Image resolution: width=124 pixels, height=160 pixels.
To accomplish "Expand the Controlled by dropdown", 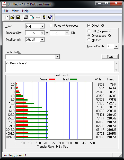I will point(57,57).
